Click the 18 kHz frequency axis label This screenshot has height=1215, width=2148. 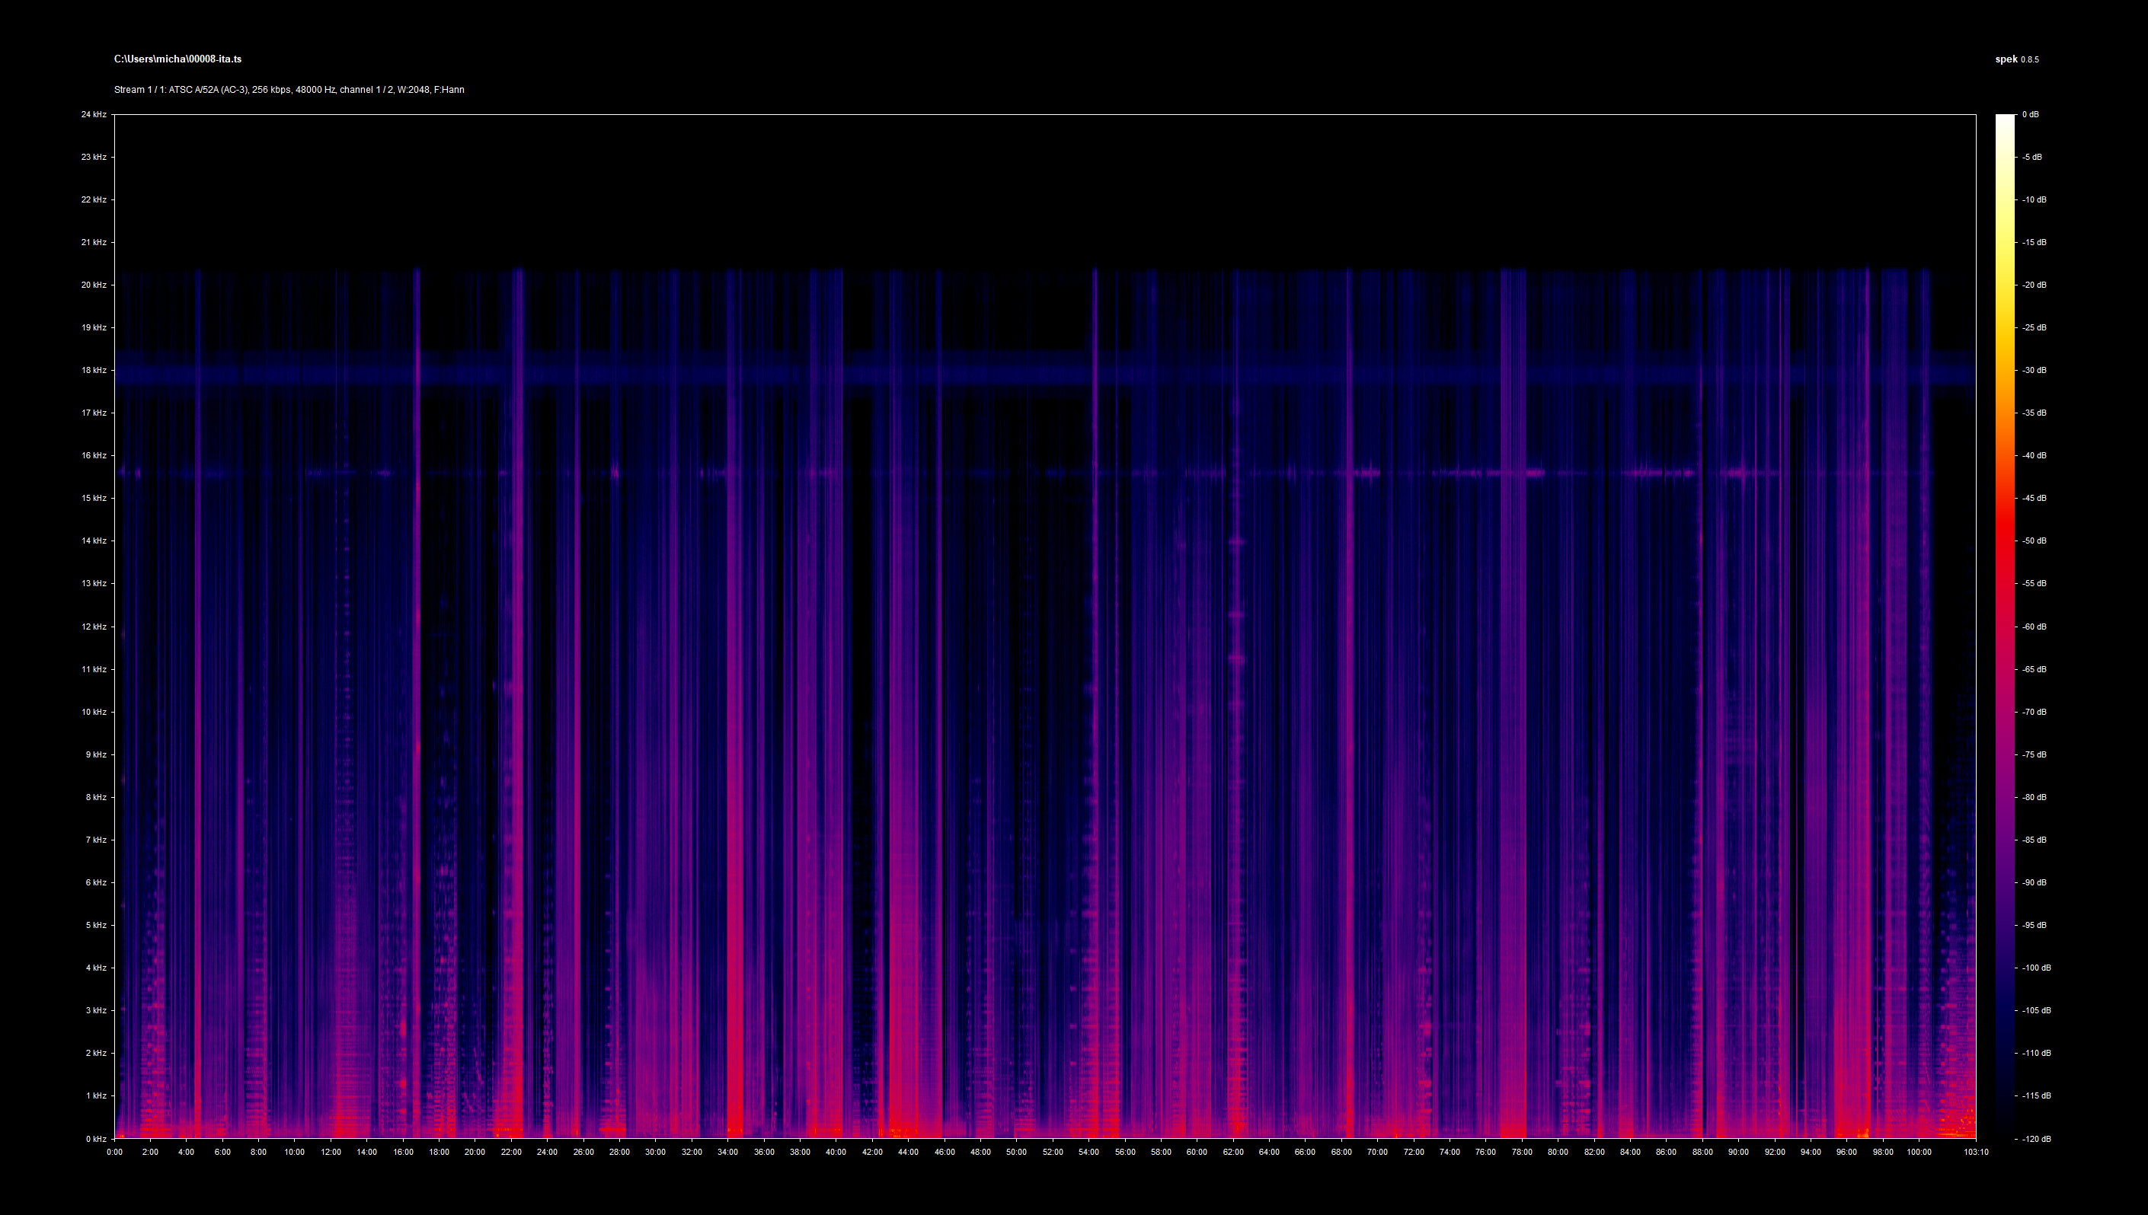[x=94, y=371]
